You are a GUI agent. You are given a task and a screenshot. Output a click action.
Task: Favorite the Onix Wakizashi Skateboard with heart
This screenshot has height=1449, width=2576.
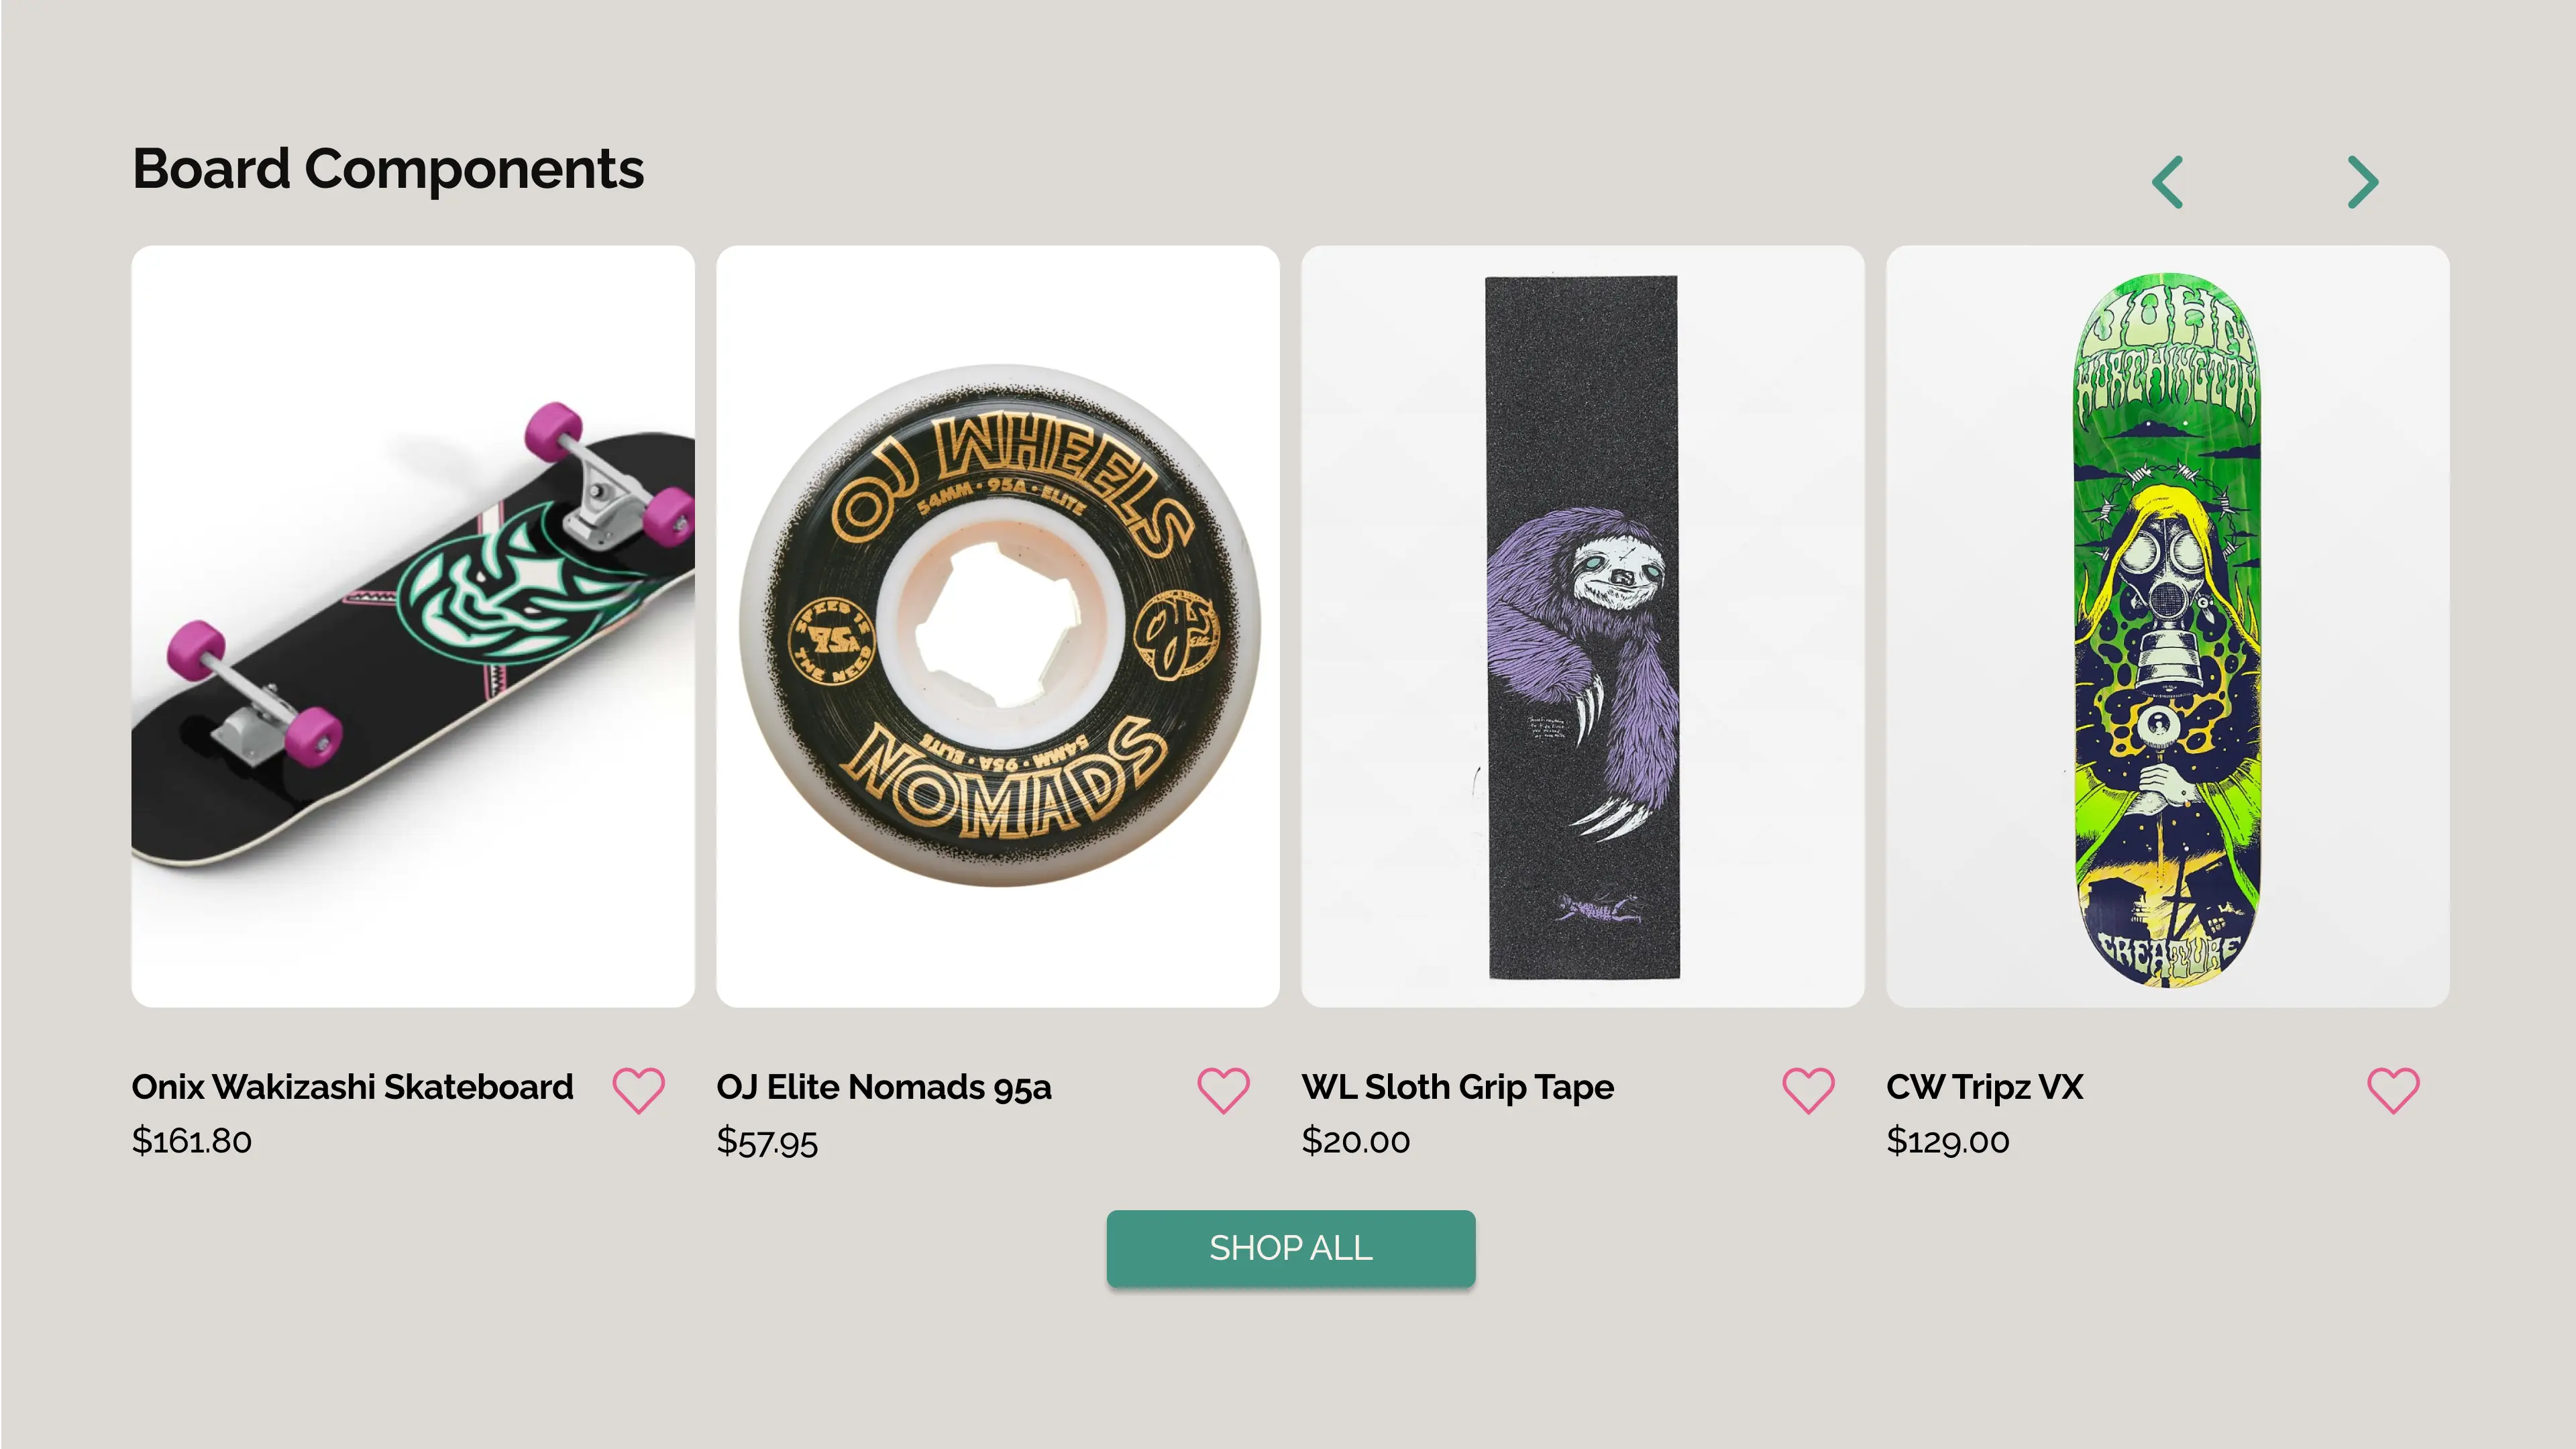(638, 1090)
